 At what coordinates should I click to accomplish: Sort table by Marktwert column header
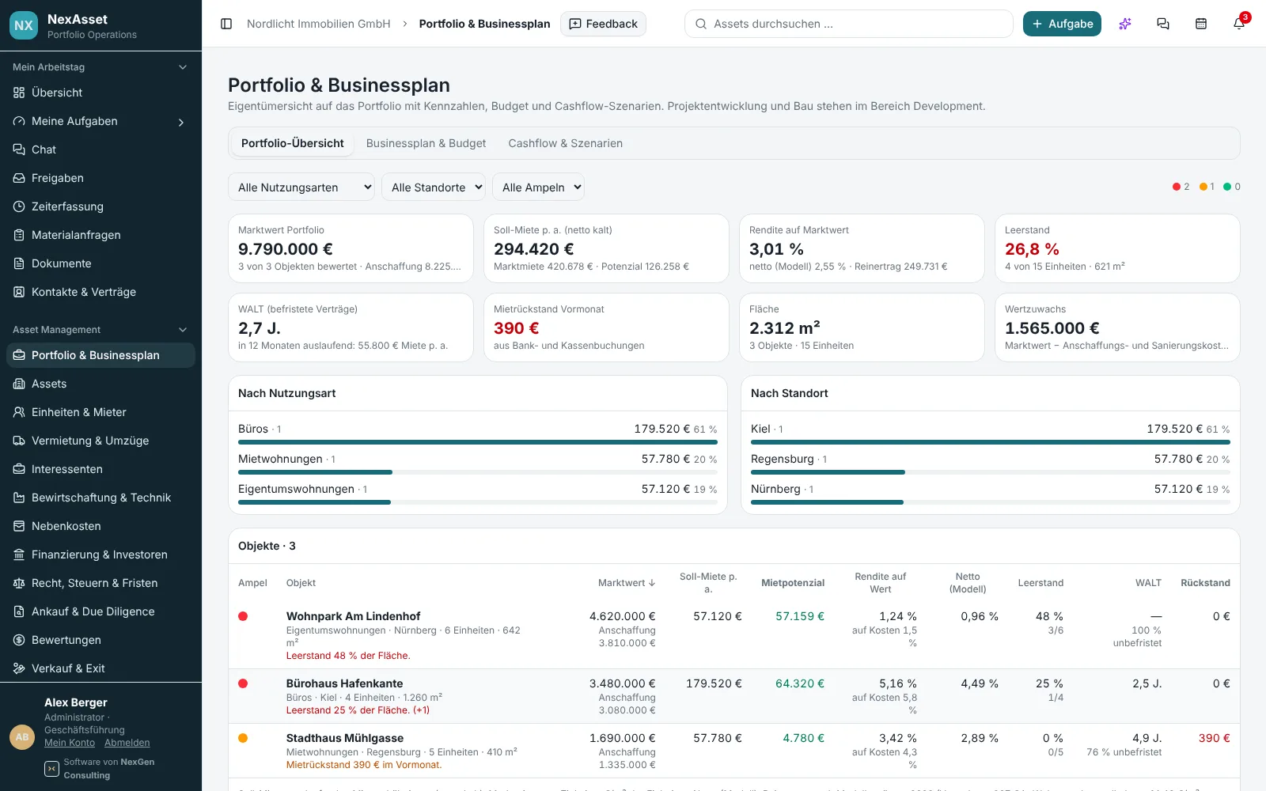(627, 583)
